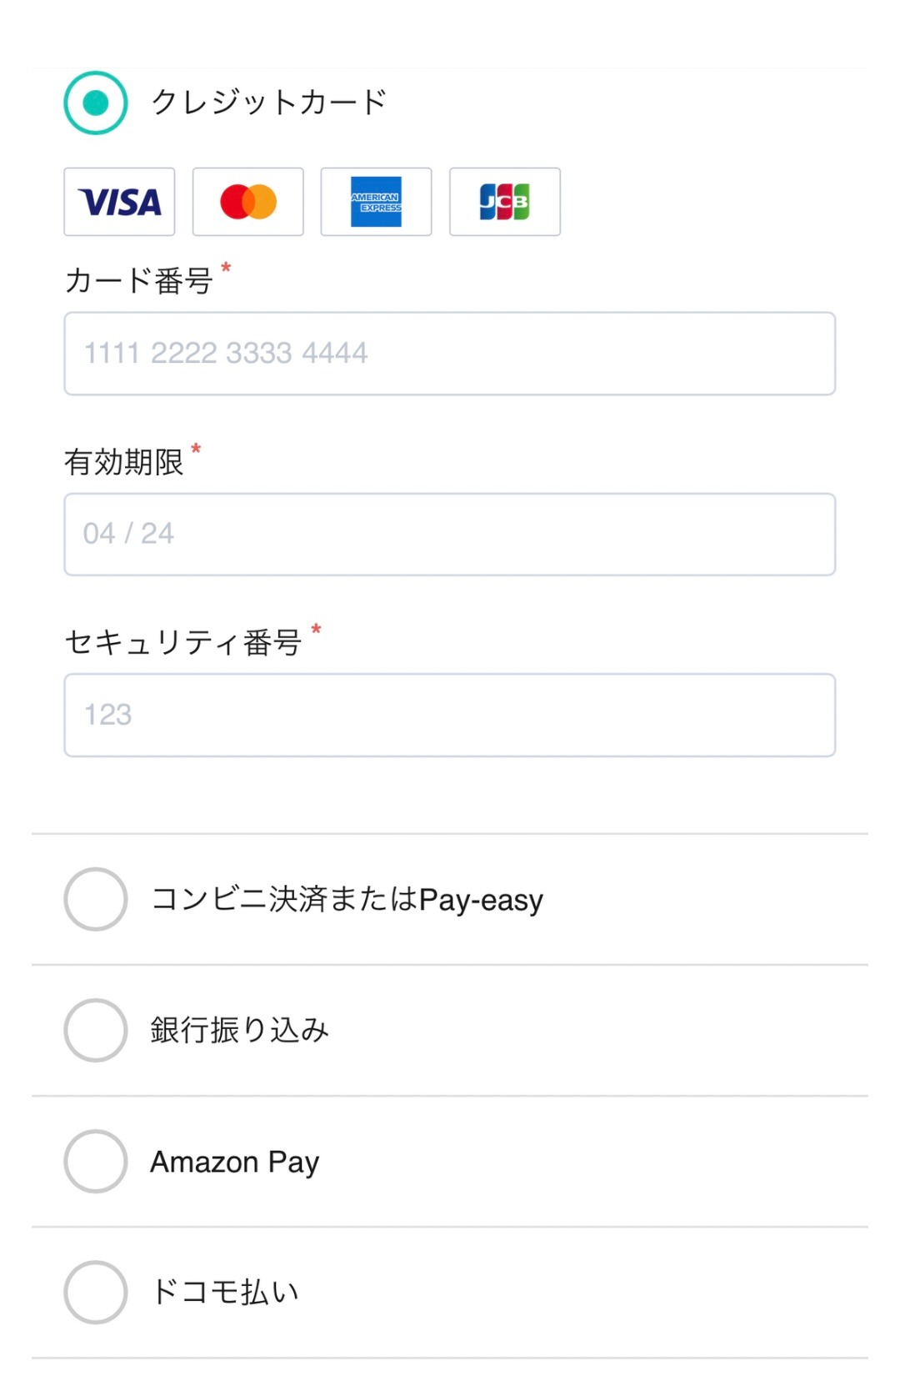Click the American Express logo
Viewport: 900px width, 1381px height.
376,202
